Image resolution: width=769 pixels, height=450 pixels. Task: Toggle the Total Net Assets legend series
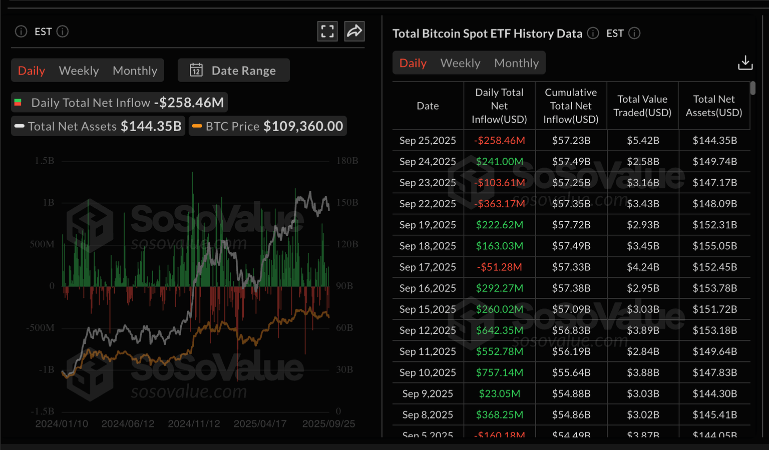pyautogui.click(x=98, y=126)
